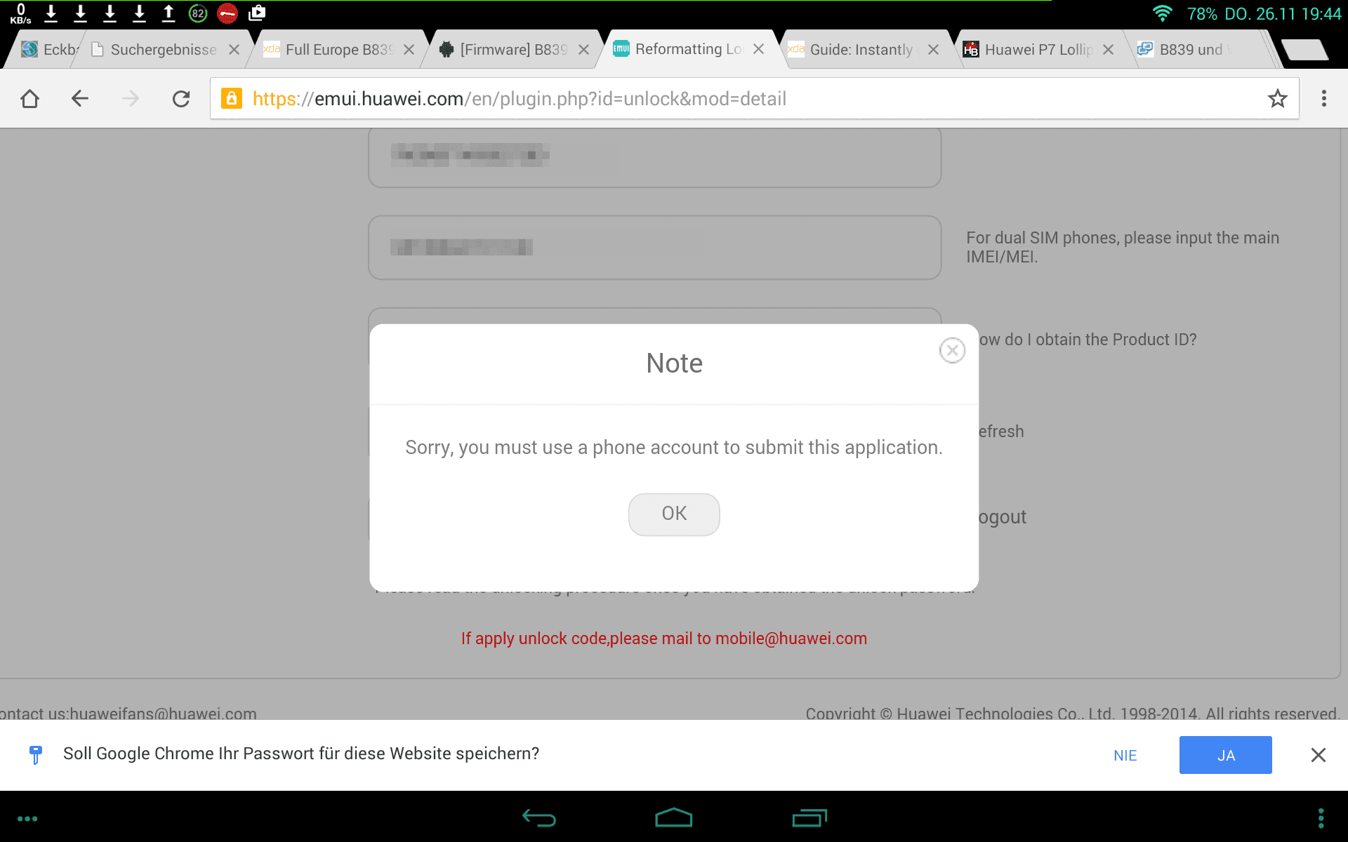Open the bottom-right overflow dots
Screen dimensions: 1348x842
[x=1321, y=818]
